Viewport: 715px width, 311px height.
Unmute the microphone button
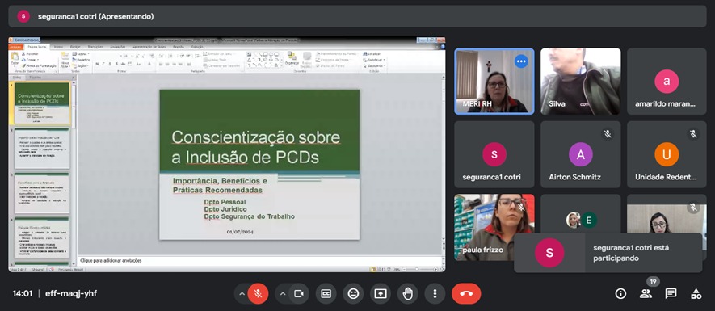pos(258,294)
